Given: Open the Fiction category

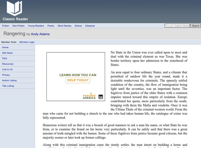Looking at the screenshot, I should [6, 26].
